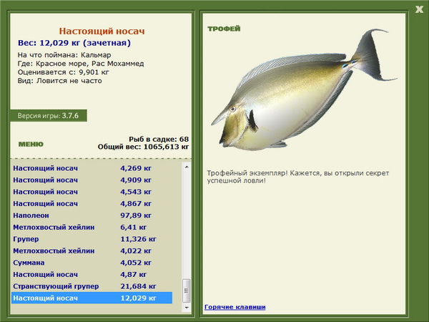Click the ТРОФЕЙ label
The height and width of the screenshot is (322, 429).
pos(224,29)
